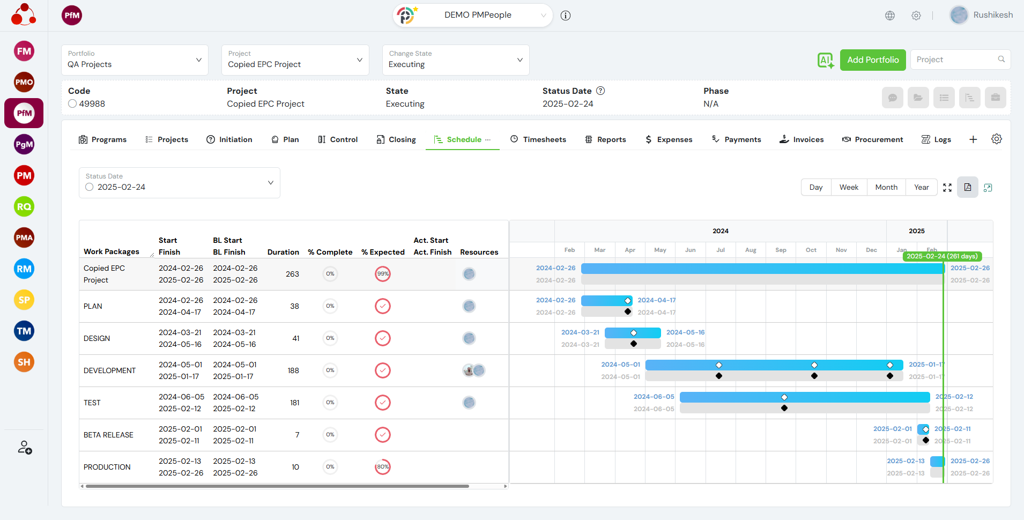Enter fullscreen Gantt view
The height and width of the screenshot is (520, 1024).
[x=947, y=188]
